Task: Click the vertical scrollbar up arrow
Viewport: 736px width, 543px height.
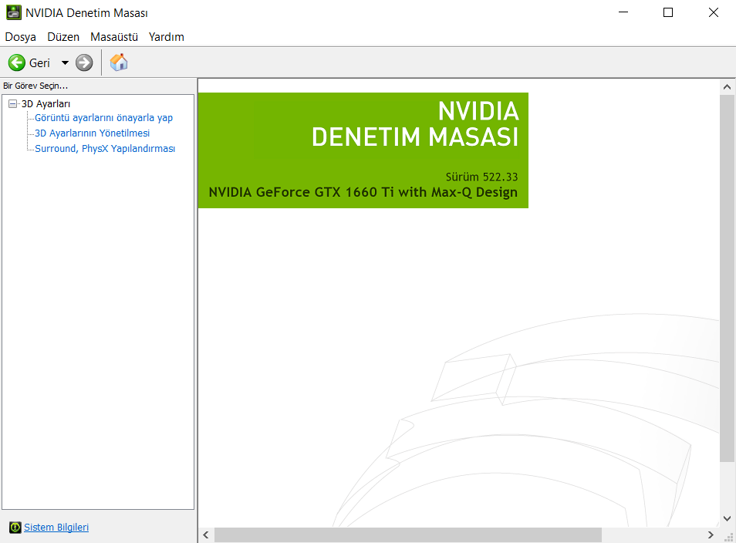Action: pos(727,87)
